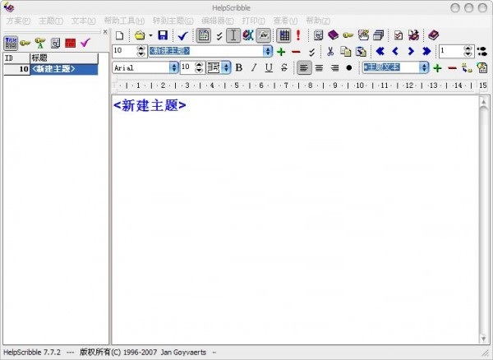Open the 文本 menu
Screen dimensions: 493x360
click(84, 20)
